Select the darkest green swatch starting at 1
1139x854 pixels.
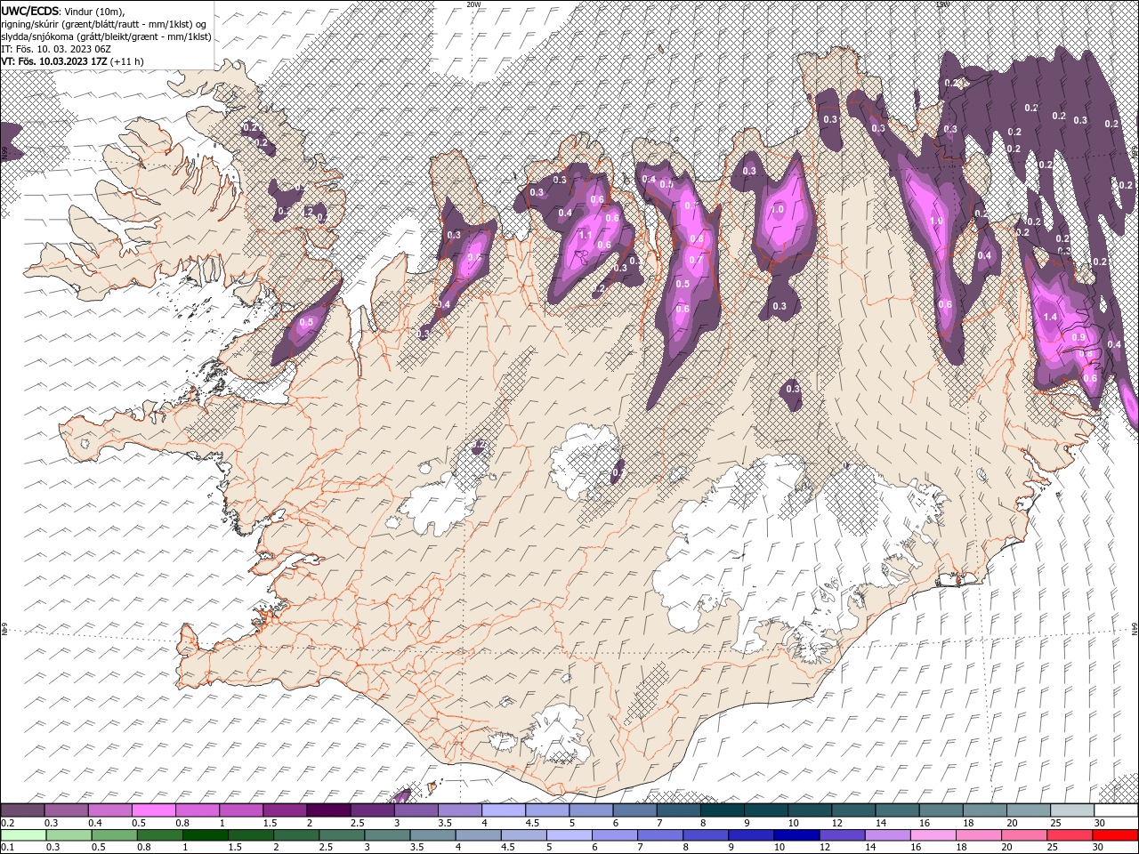point(205,835)
